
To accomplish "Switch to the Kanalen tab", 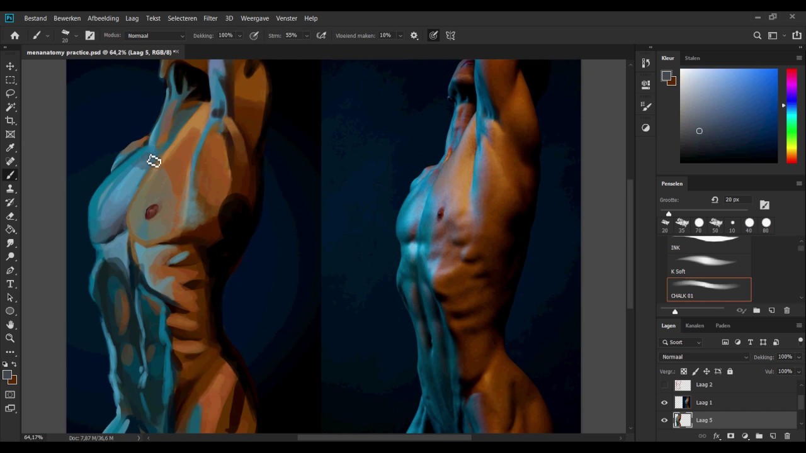I will 695,326.
